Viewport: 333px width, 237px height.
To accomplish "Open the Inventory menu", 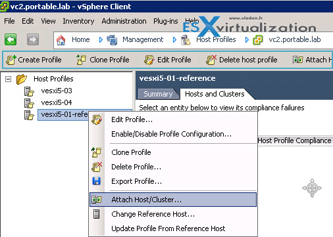I will click(78, 21).
